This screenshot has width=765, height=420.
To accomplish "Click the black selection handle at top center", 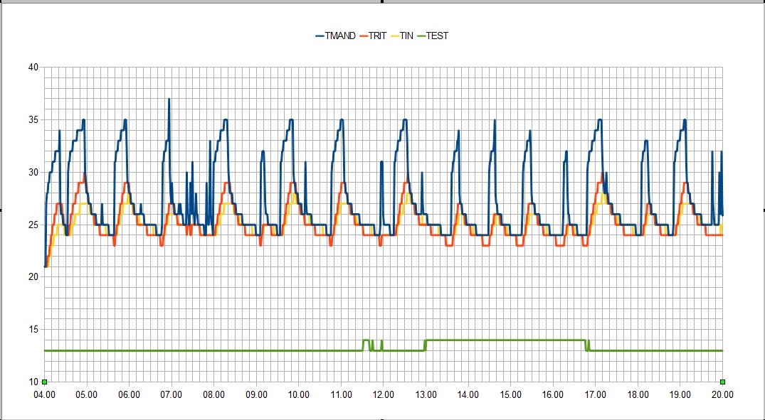I will coord(382,1).
